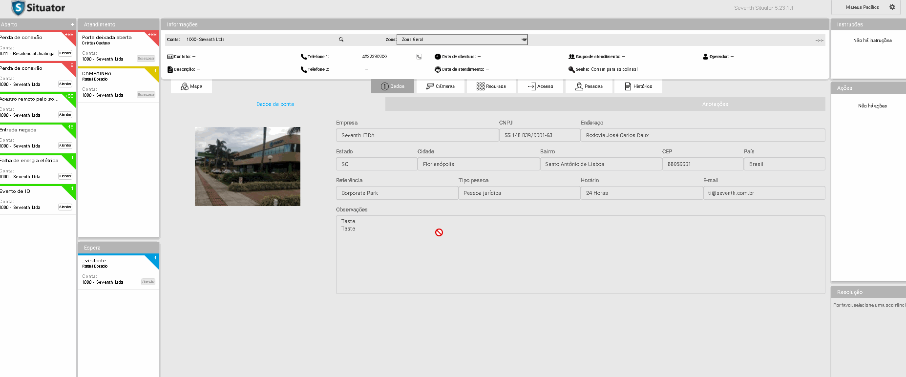Click the Contato card icon
The width and height of the screenshot is (906, 377).
coord(170,57)
